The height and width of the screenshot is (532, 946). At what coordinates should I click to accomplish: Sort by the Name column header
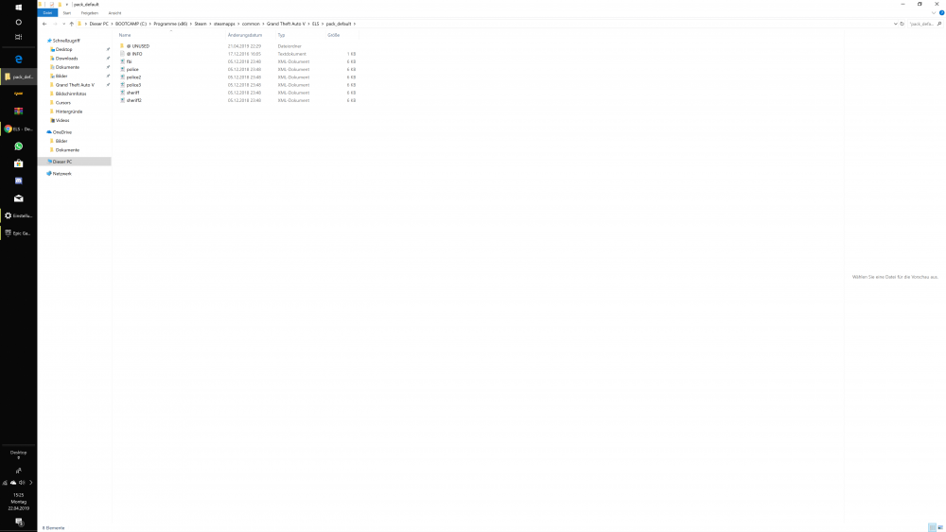point(125,35)
